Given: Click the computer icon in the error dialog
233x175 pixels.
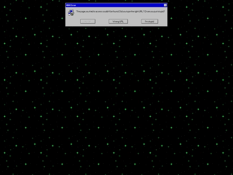Looking at the screenshot, I should pos(71,13).
